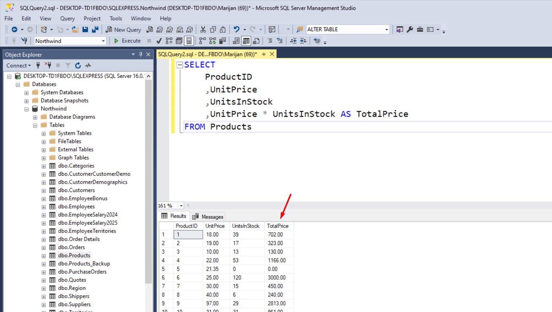
Task: Open the Tools menu
Action: coord(116,18)
